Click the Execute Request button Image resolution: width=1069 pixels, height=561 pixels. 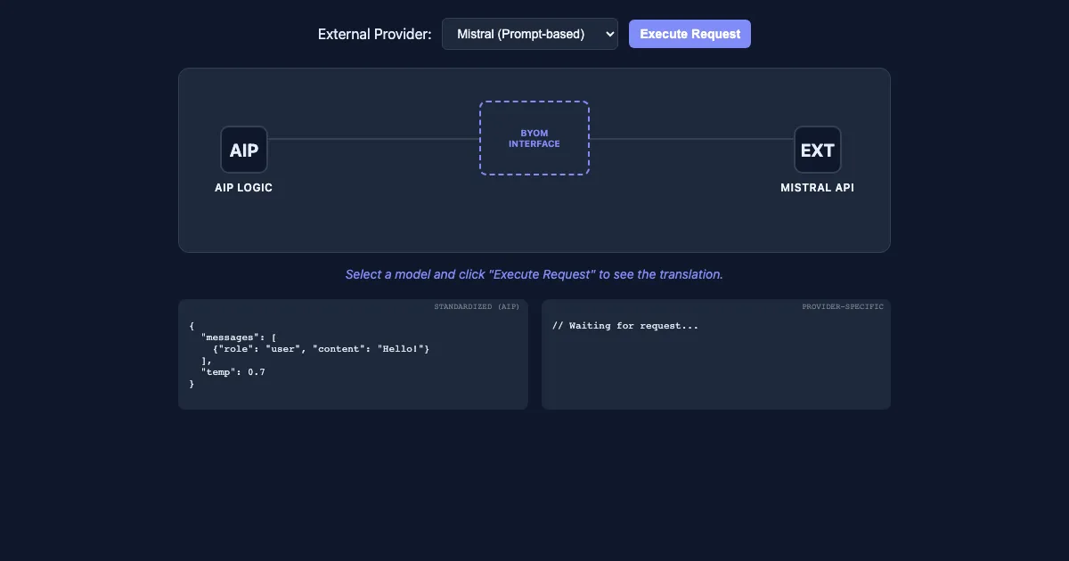tap(690, 34)
